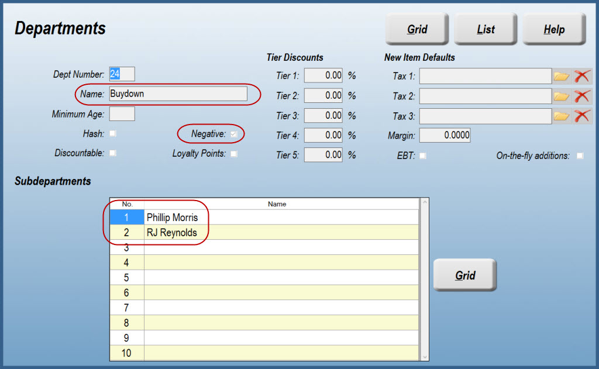The image size is (599, 369).
Task: Enable the Discountable checkbox
Action: coord(113,153)
